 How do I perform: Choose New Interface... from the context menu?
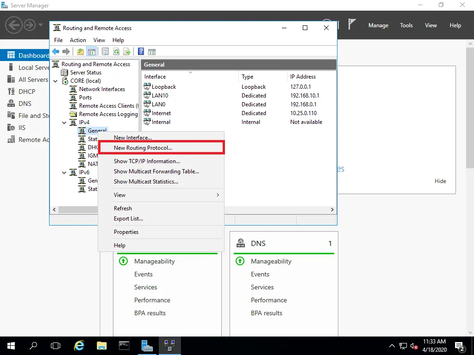tap(161, 138)
